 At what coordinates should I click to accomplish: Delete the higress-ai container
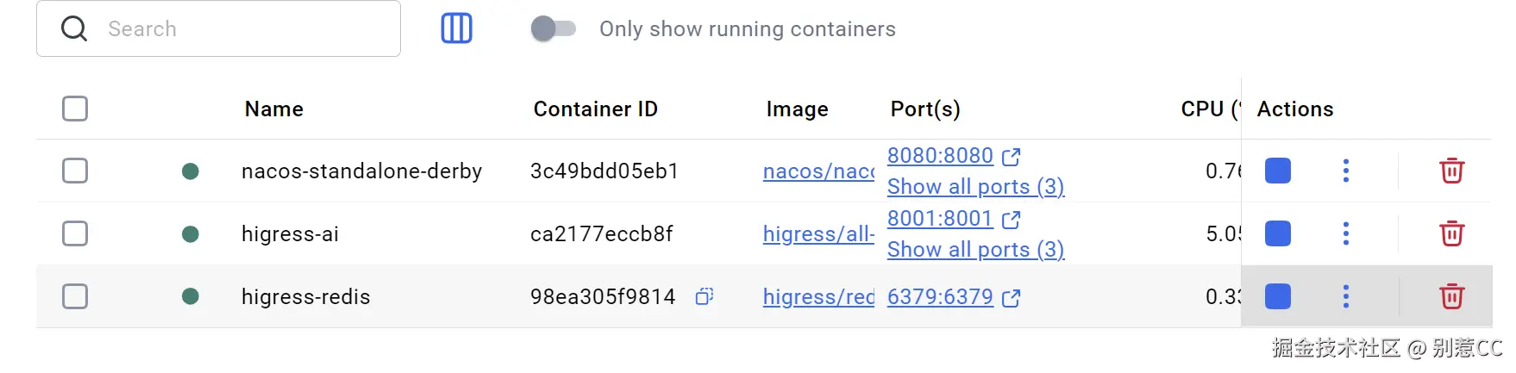point(1451,233)
